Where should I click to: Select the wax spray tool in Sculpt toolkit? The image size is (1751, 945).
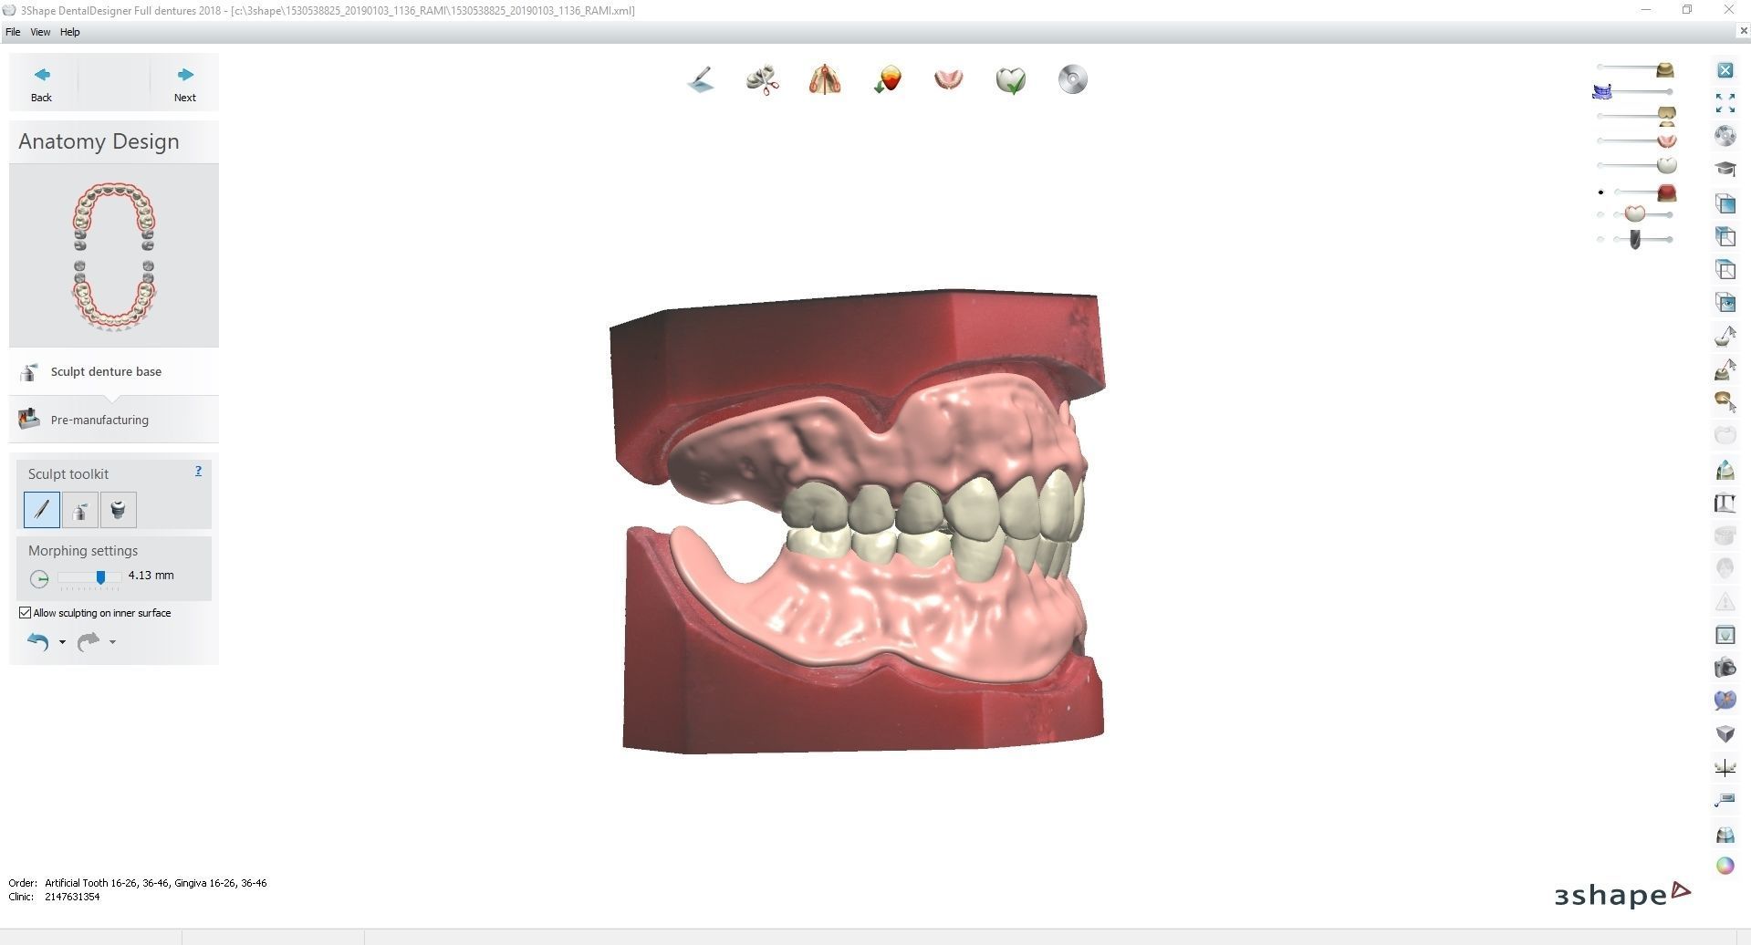pyautogui.click(x=80, y=510)
